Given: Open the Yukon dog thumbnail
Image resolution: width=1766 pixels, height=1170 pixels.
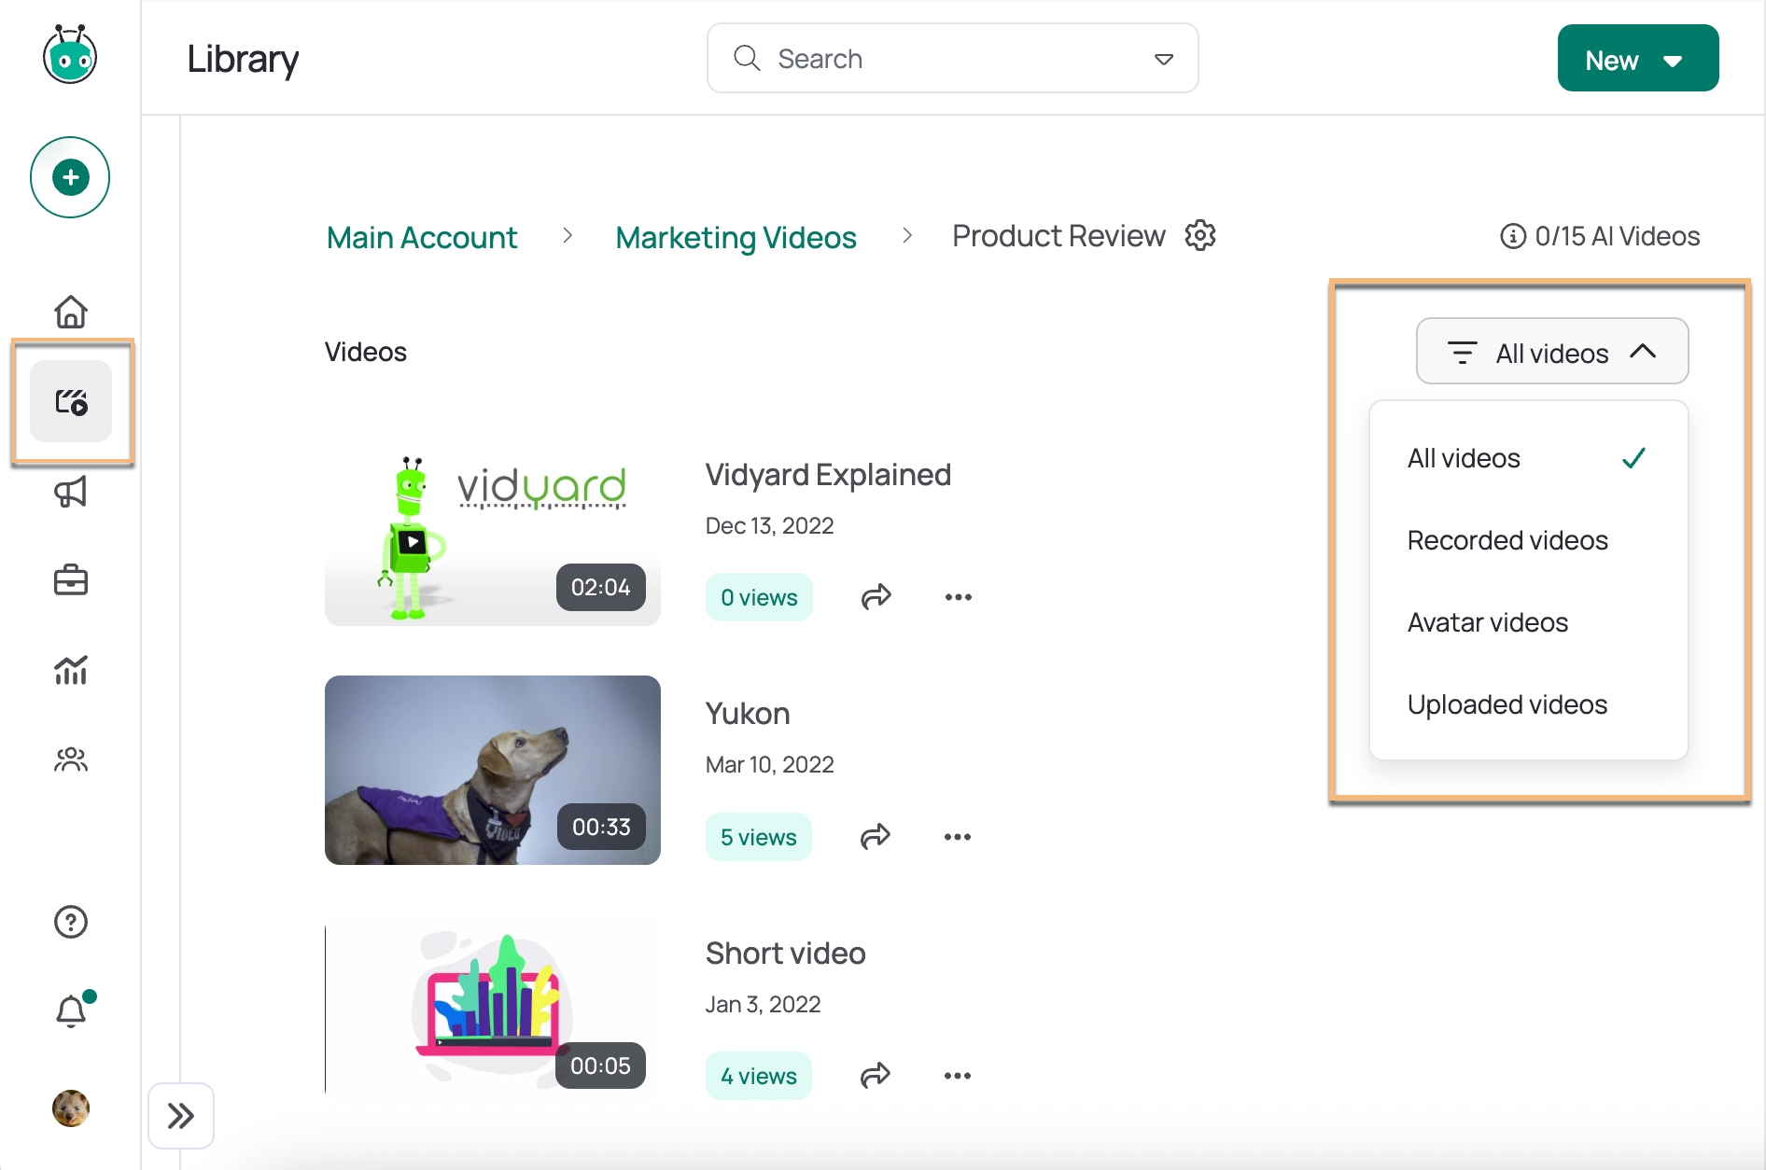Looking at the screenshot, I should pyautogui.click(x=493, y=770).
